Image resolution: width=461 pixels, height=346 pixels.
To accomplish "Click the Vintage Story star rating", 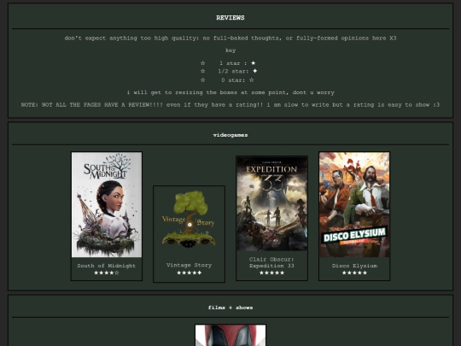I will (x=189, y=273).
